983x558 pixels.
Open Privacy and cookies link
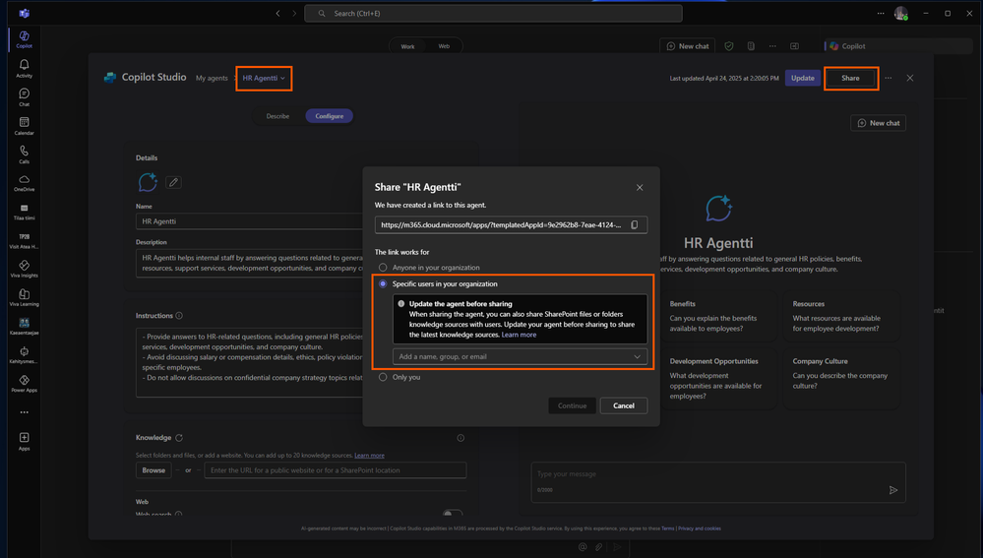pyautogui.click(x=699, y=528)
